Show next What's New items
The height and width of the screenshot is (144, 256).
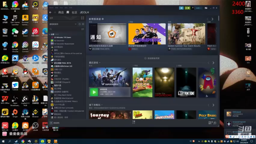tap(212, 19)
